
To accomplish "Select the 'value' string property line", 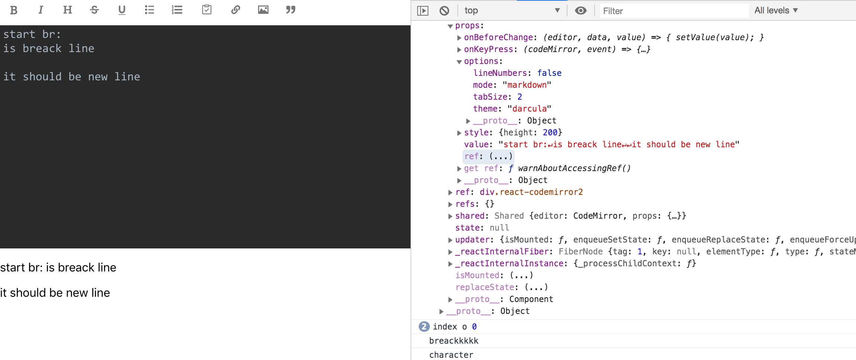I will [x=602, y=145].
